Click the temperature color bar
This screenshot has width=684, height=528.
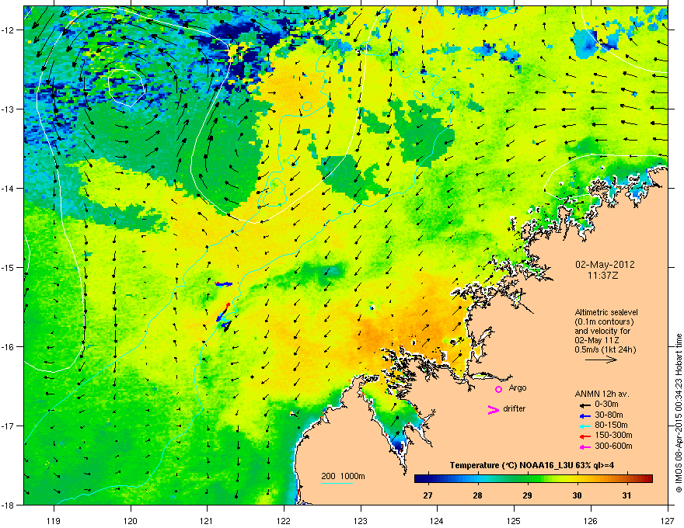click(x=533, y=479)
